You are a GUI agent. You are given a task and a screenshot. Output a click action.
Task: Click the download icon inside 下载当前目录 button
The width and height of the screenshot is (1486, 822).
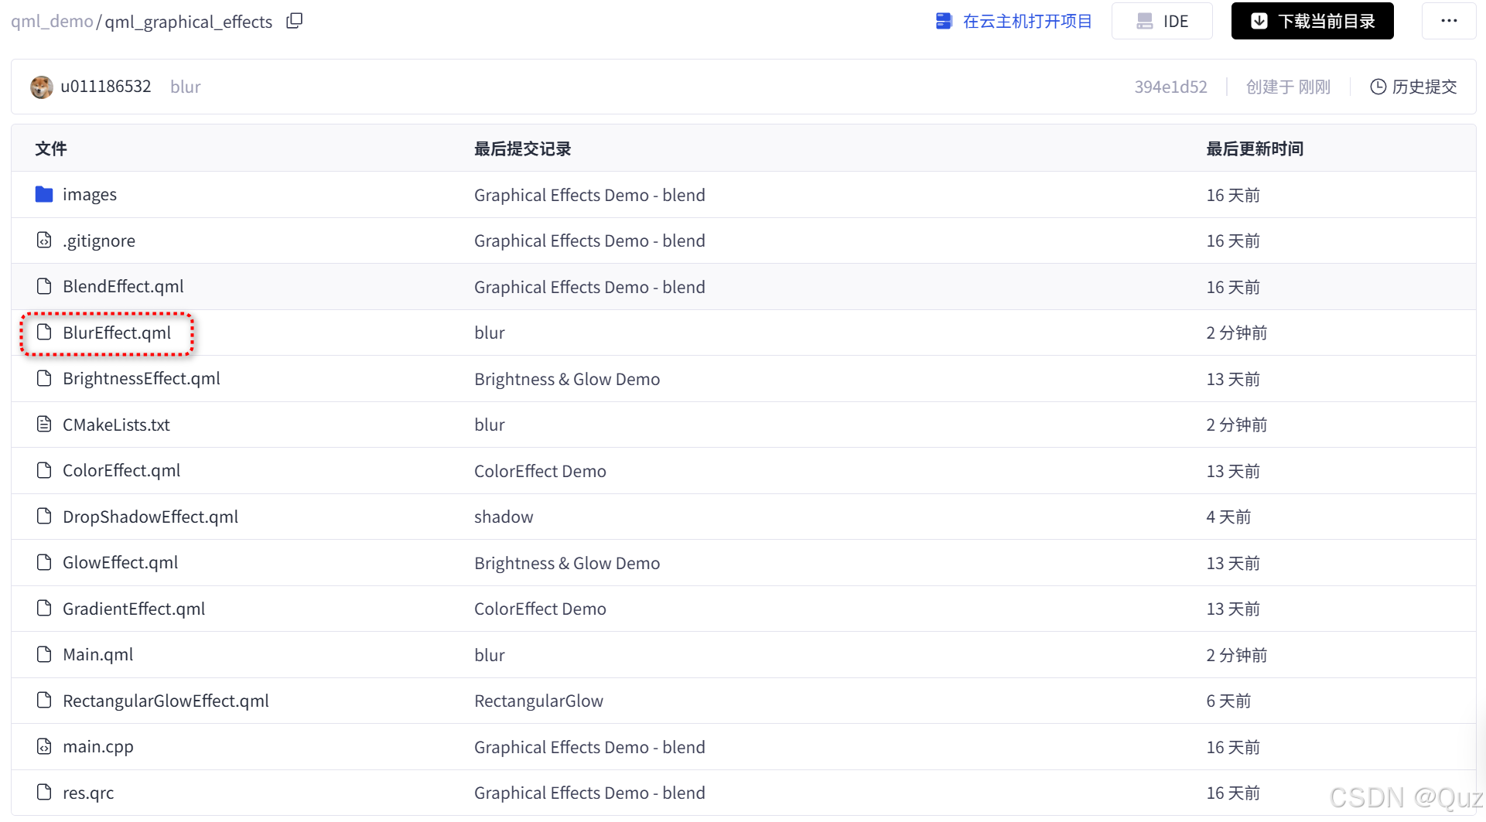[1259, 21]
